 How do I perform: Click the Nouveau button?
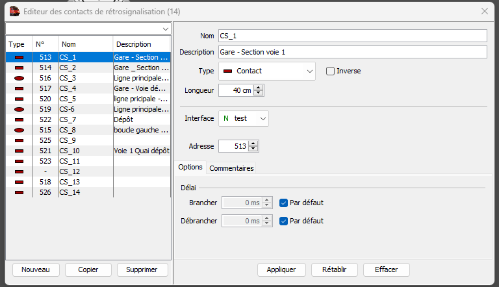(36, 270)
